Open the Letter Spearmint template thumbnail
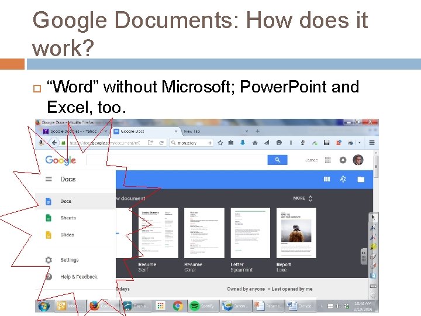The height and width of the screenshot is (316, 421). click(x=250, y=233)
